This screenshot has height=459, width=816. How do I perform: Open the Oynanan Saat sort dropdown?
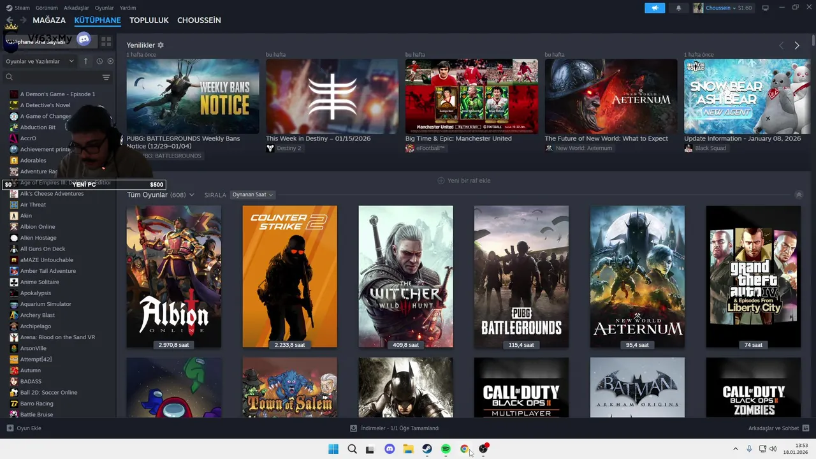tap(252, 194)
